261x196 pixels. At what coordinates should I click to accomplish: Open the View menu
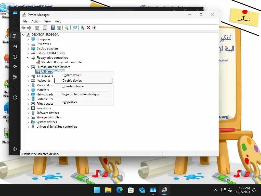click(47, 21)
